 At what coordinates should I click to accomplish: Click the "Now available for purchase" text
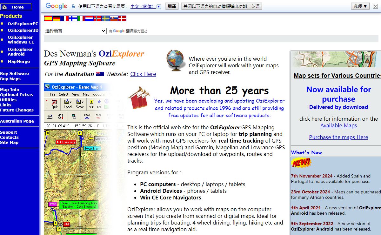tap(338, 94)
